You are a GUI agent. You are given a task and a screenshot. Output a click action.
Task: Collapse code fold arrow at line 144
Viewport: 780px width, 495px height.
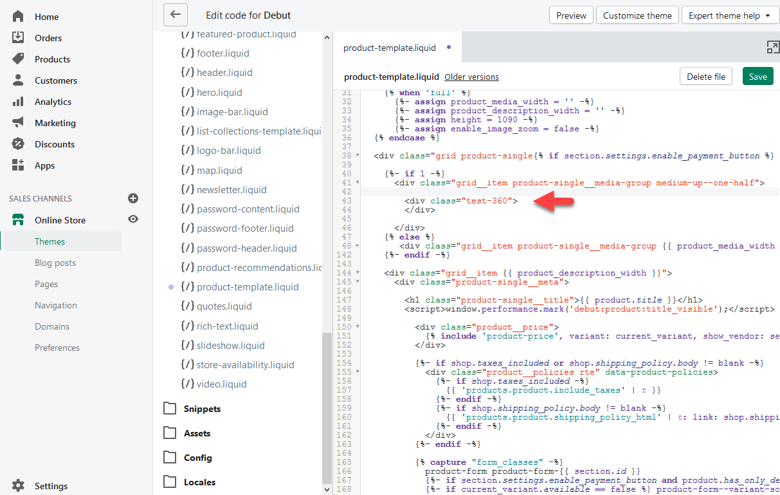point(357,273)
